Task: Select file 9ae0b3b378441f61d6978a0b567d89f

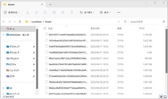Action: (68, 64)
